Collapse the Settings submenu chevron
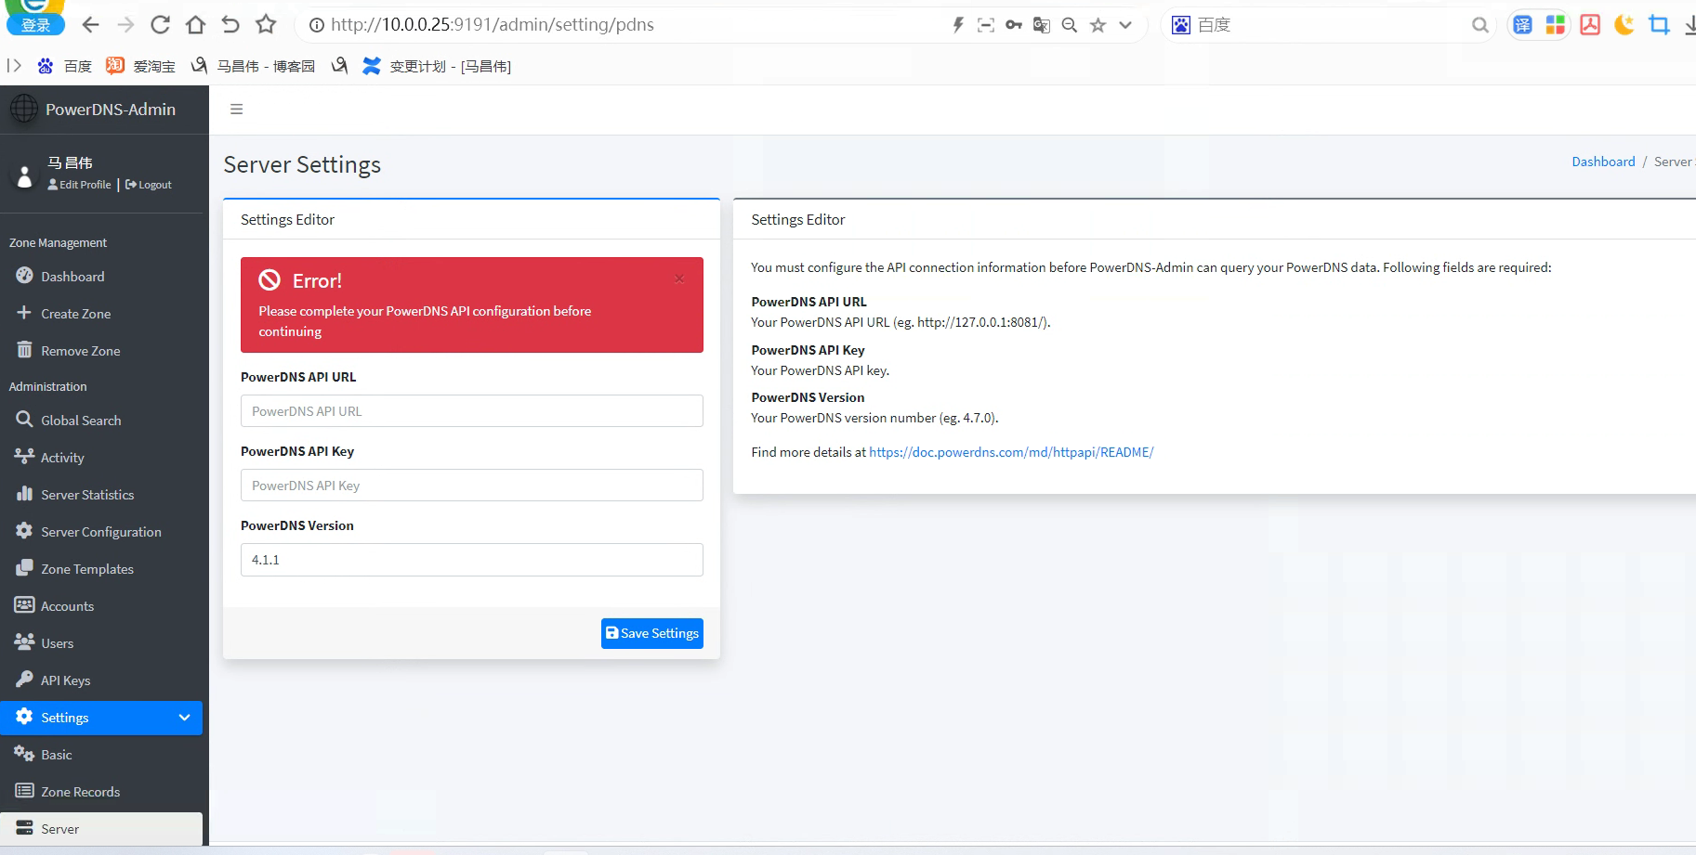The width and height of the screenshot is (1696, 855). [184, 718]
